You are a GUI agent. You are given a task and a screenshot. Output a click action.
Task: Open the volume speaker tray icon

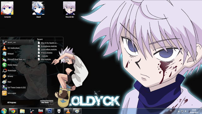tap(186, 111)
